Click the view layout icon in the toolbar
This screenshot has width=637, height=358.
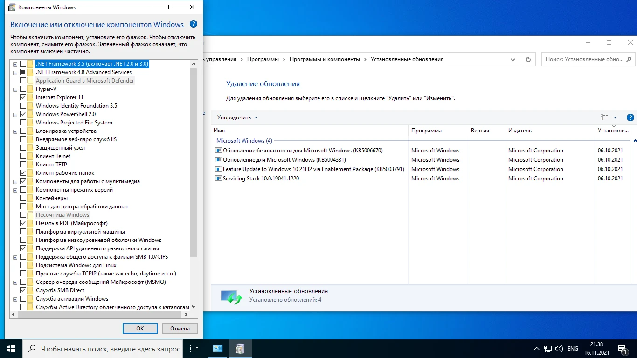604,117
